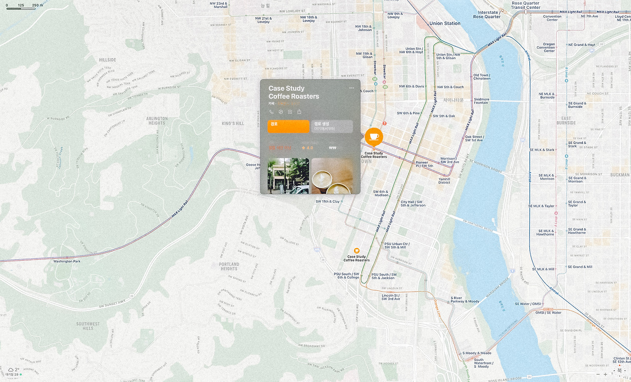Select the Clinton St / SE 12th Ave station

click(622, 360)
